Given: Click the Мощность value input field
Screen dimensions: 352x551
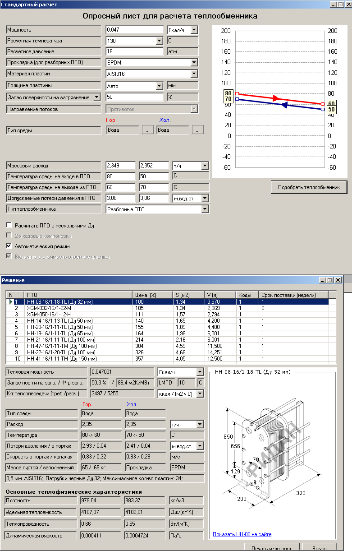Looking at the screenshot, I should (x=134, y=30).
